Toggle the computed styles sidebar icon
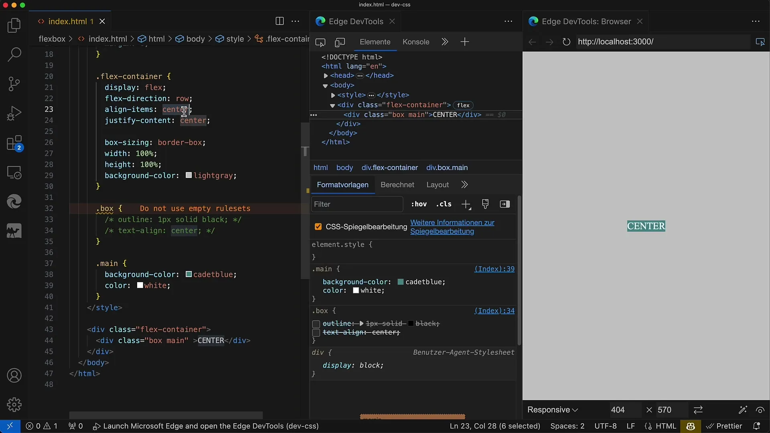This screenshot has height=433, width=770. coord(505,204)
